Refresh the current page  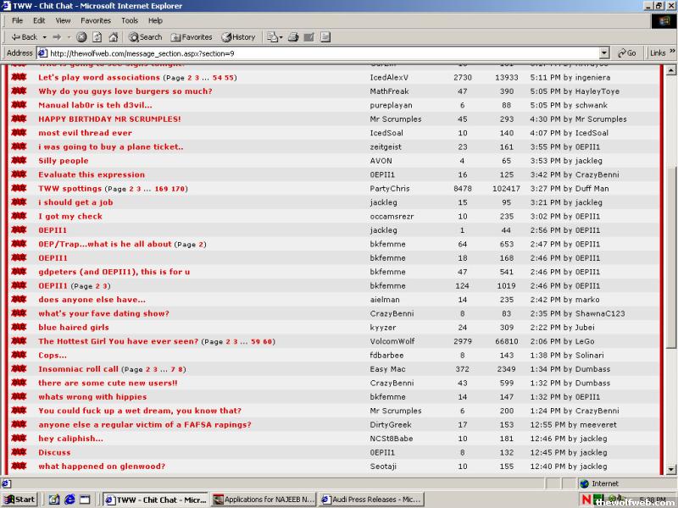coord(97,37)
